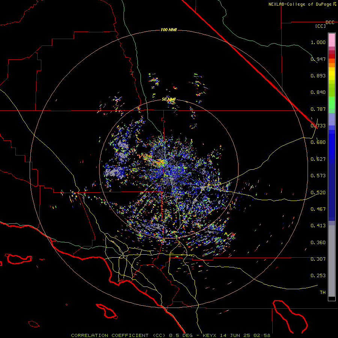Select the 1.000 legend value

318,42
